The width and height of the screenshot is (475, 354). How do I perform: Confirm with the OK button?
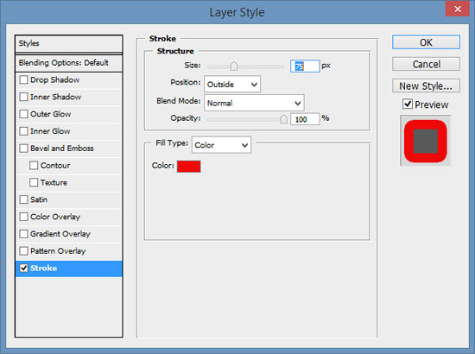pyautogui.click(x=426, y=42)
